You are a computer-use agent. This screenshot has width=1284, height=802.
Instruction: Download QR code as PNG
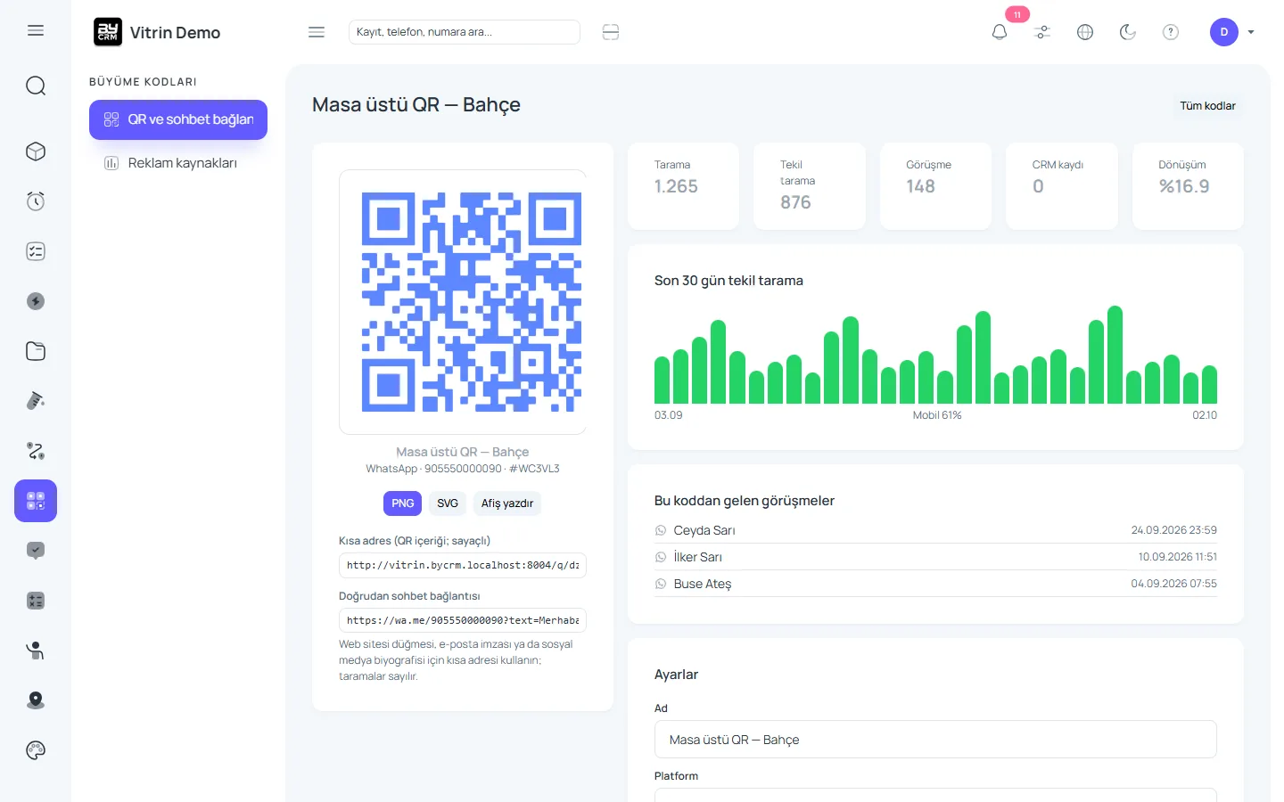tap(402, 503)
